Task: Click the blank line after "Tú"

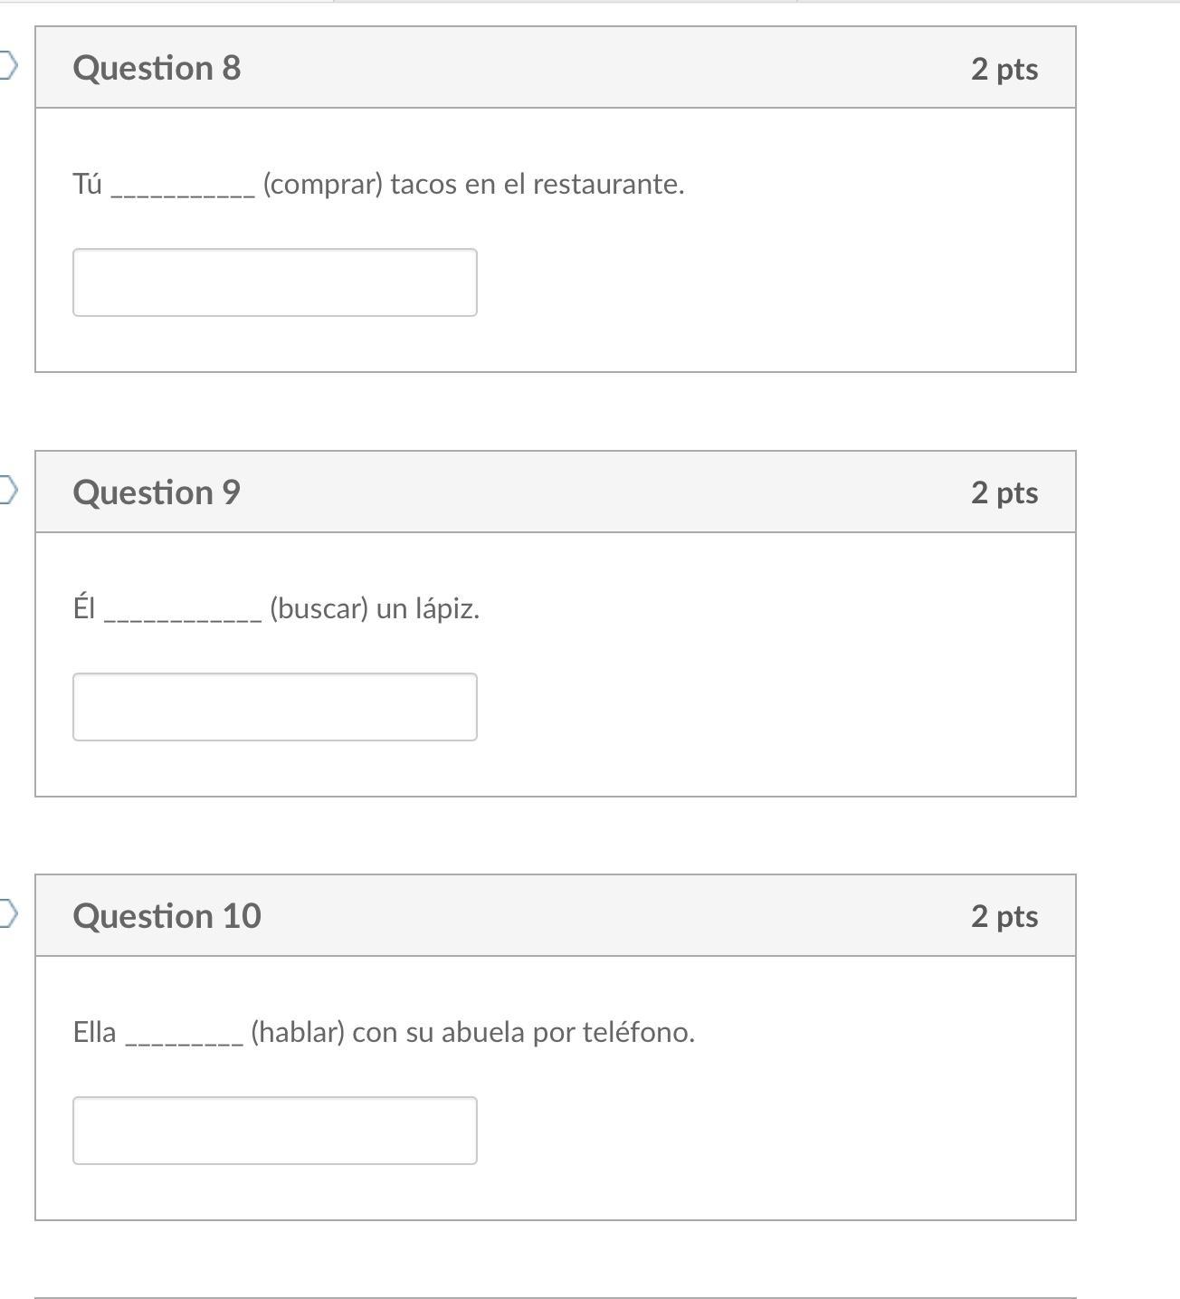Action: [182, 190]
